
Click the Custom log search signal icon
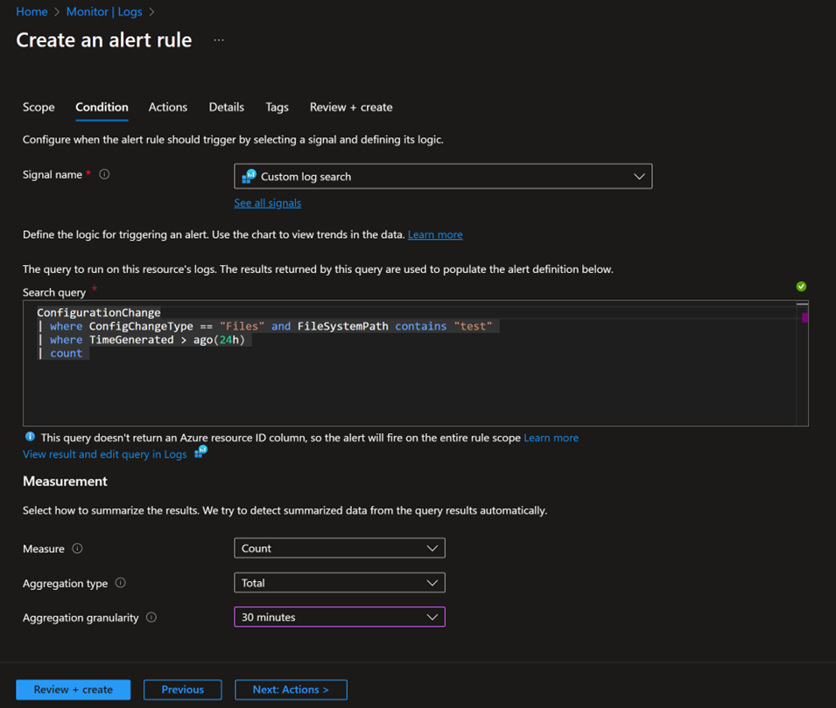249,176
